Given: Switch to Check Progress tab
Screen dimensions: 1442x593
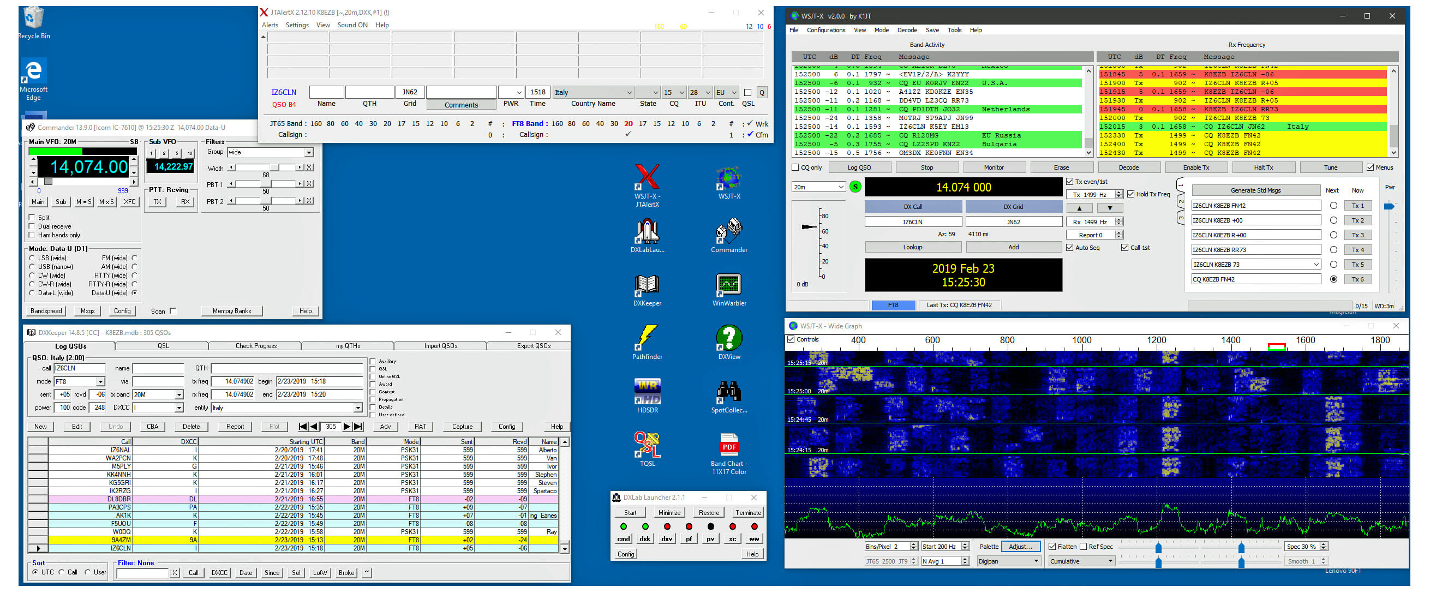Looking at the screenshot, I should pos(256,346).
